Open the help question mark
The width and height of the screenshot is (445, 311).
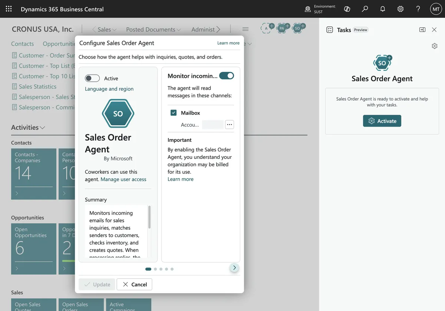pos(418,9)
